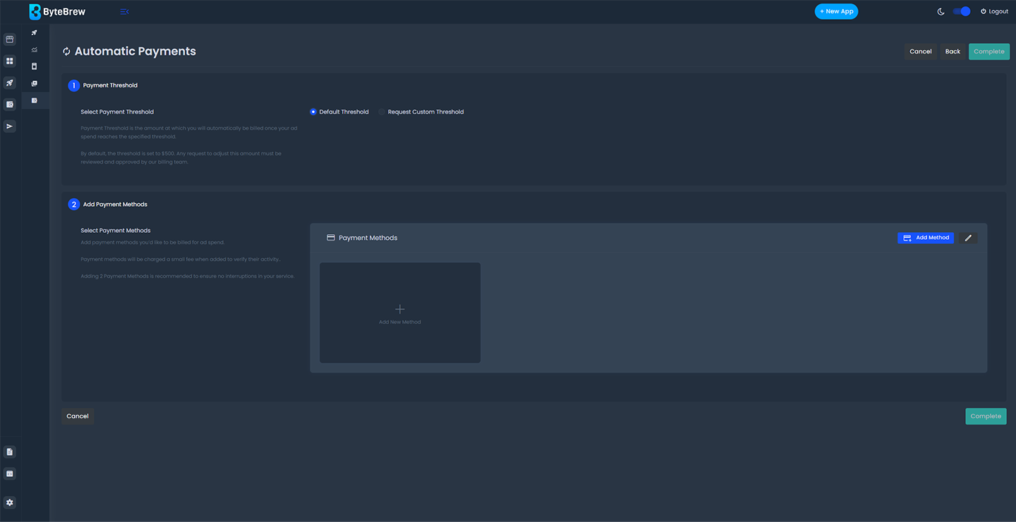The width and height of the screenshot is (1016, 522).
Task: Open the document icon near sidebar bottom
Action: pos(10,451)
